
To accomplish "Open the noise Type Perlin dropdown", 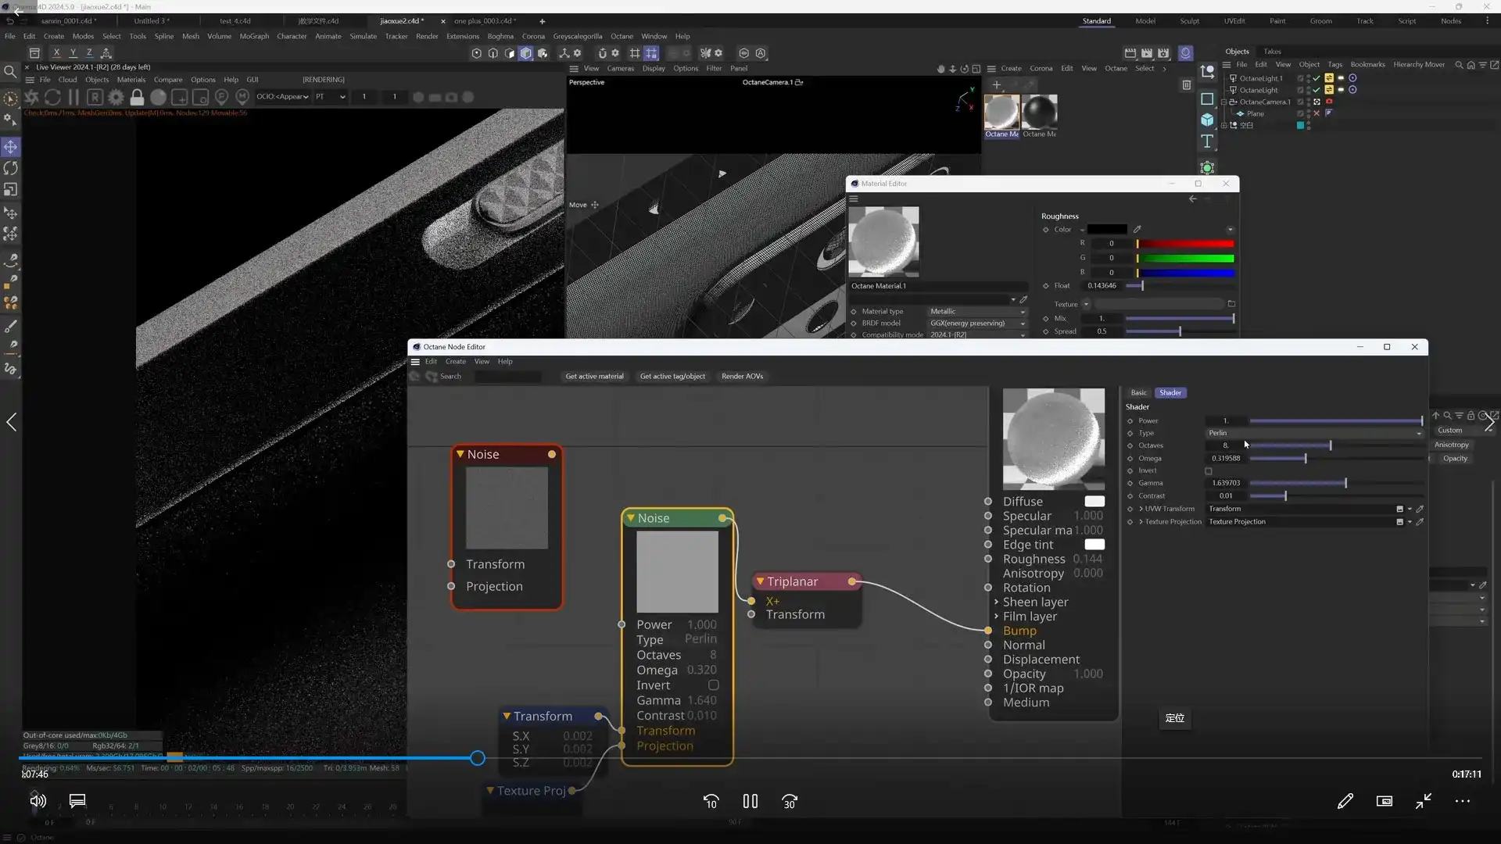I will pyautogui.click(x=1313, y=433).
